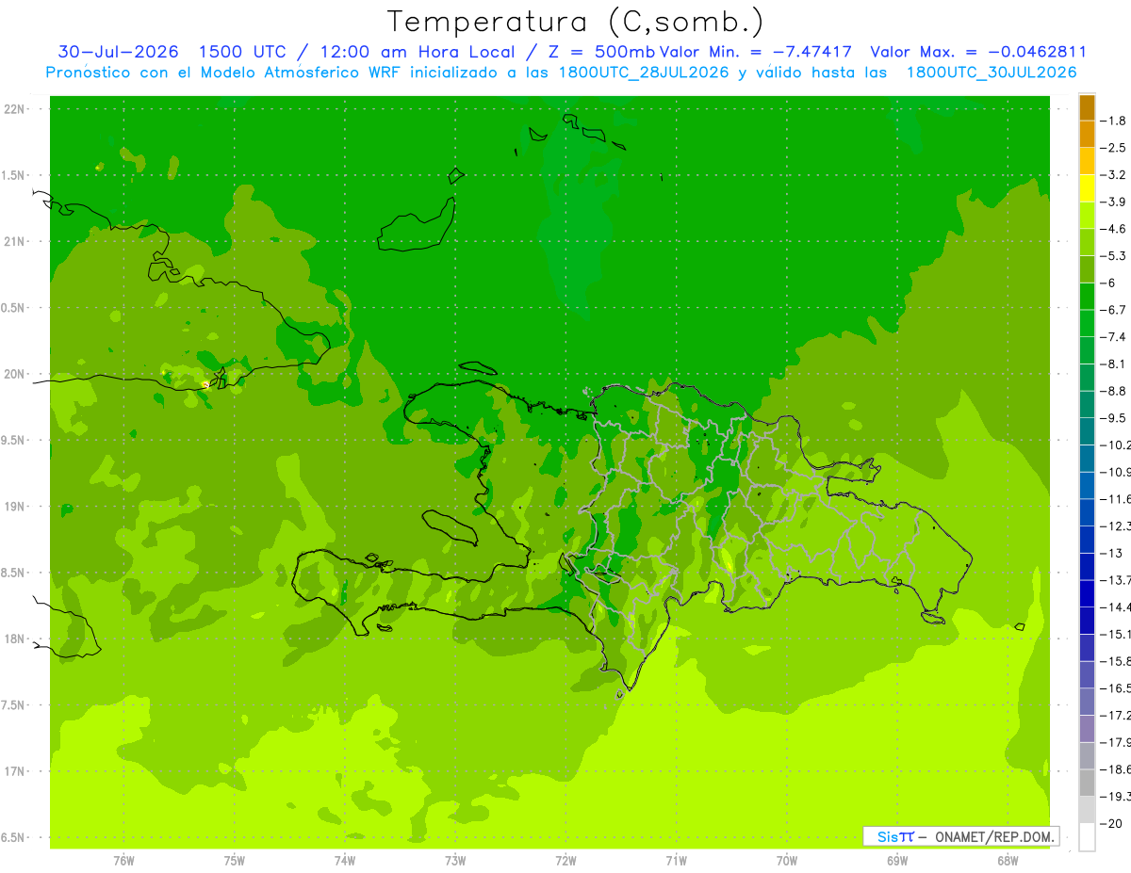Screen dimensions: 1131x873
Task: Pick the deep blue swatch just below -13
Action: click(1087, 567)
